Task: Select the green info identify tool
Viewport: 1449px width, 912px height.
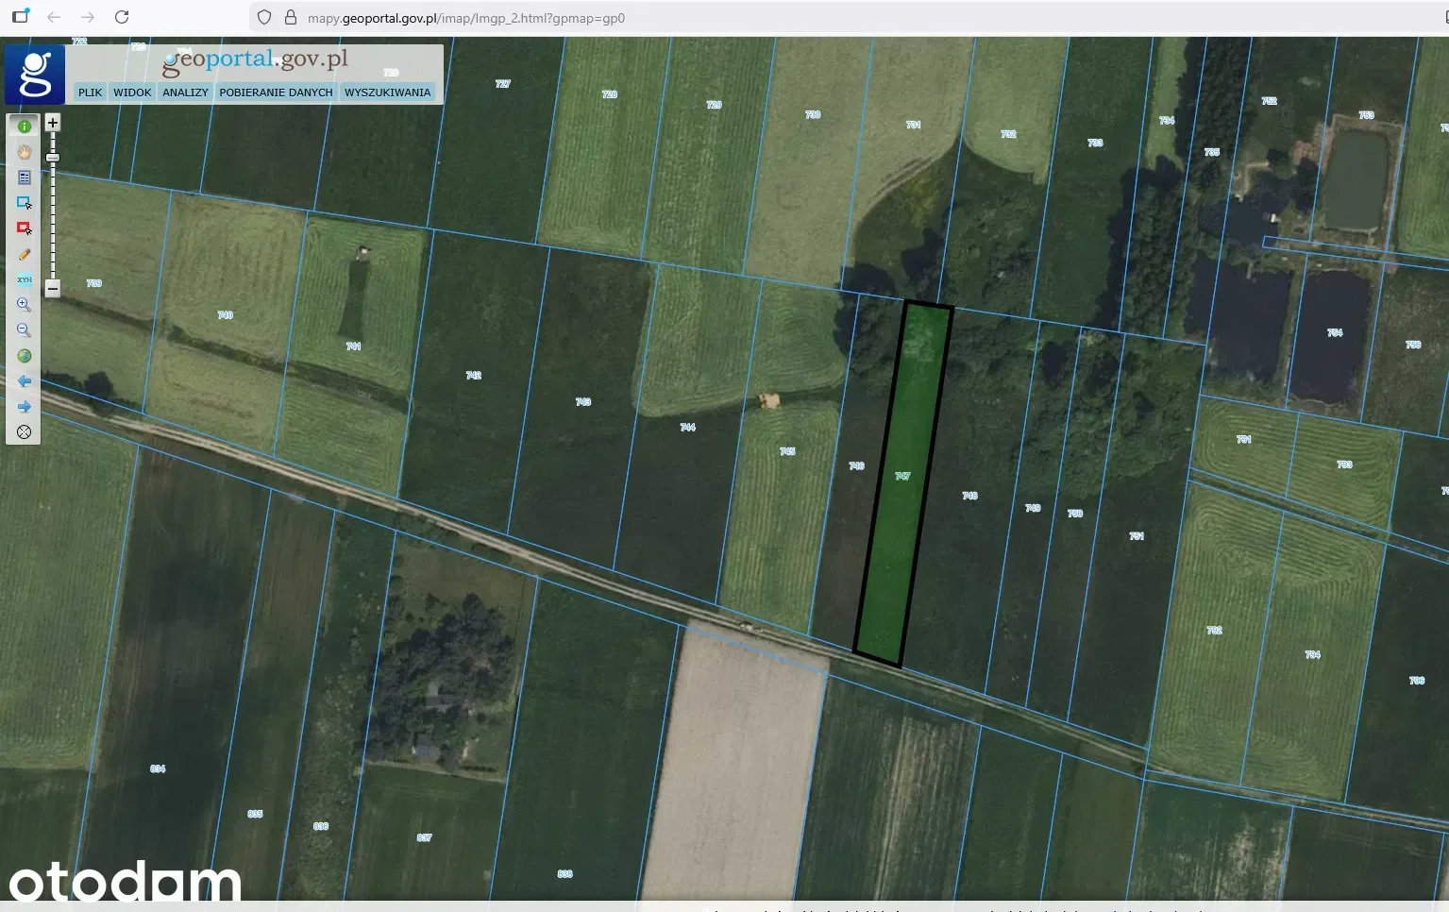Action: pyautogui.click(x=25, y=127)
